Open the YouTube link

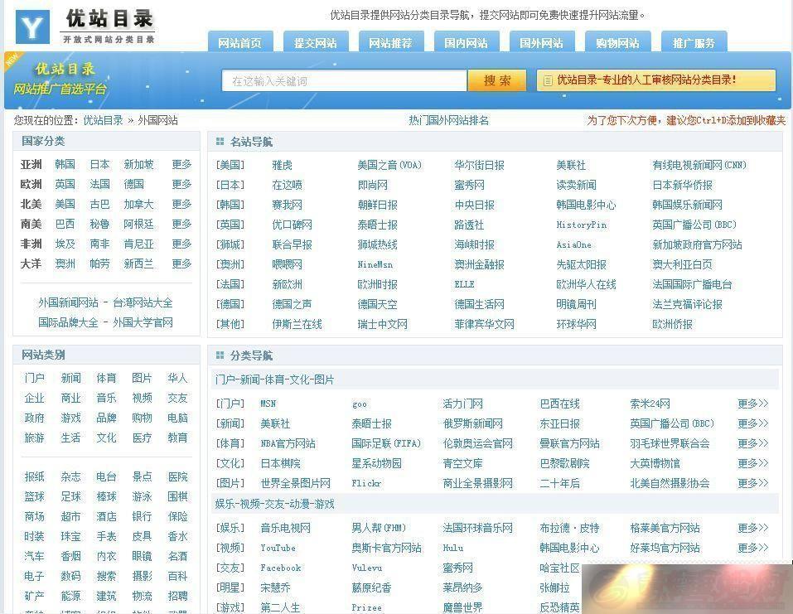278,548
